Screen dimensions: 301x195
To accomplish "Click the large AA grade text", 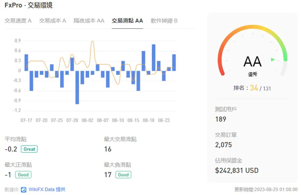I will [x=253, y=61].
